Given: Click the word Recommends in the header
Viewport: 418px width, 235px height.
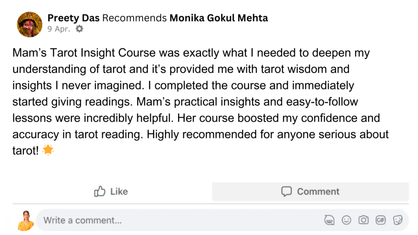Looking at the screenshot, I should point(134,18).
